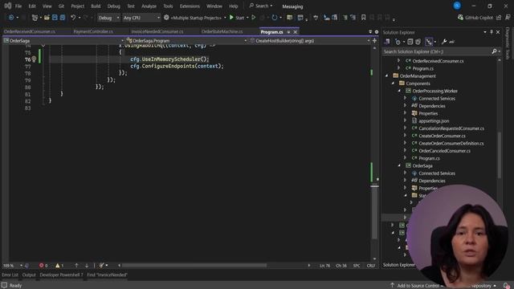The height and width of the screenshot is (289, 514).
Task: Open the Multiple Startup Projects dropdown
Action: pos(198,18)
